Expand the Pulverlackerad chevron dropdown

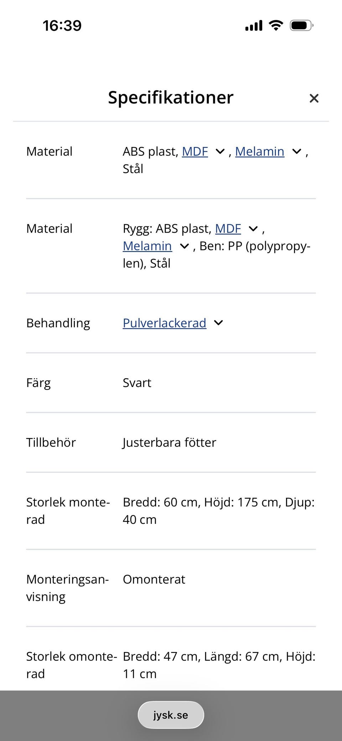(x=218, y=323)
